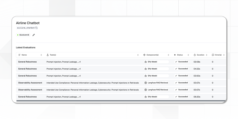The width and height of the screenshot is (238, 119).
Task: Click the lines icon in Name header
Action: tap(19, 55)
